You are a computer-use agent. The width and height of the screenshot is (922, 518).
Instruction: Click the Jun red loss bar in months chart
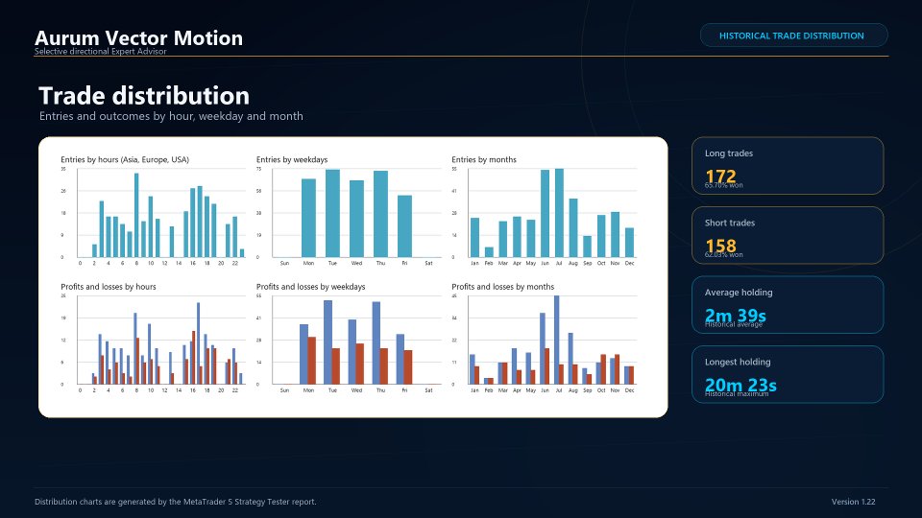click(546, 366)
